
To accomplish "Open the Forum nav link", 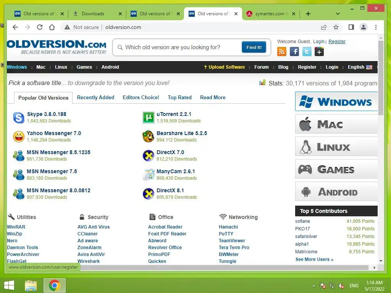I will (x=261, y=67).
